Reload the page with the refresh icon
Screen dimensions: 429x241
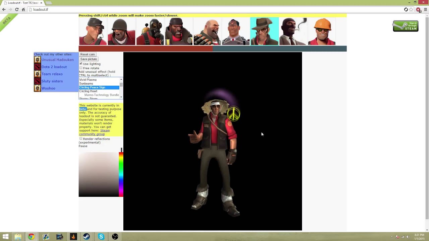click(x=17, y=9)
